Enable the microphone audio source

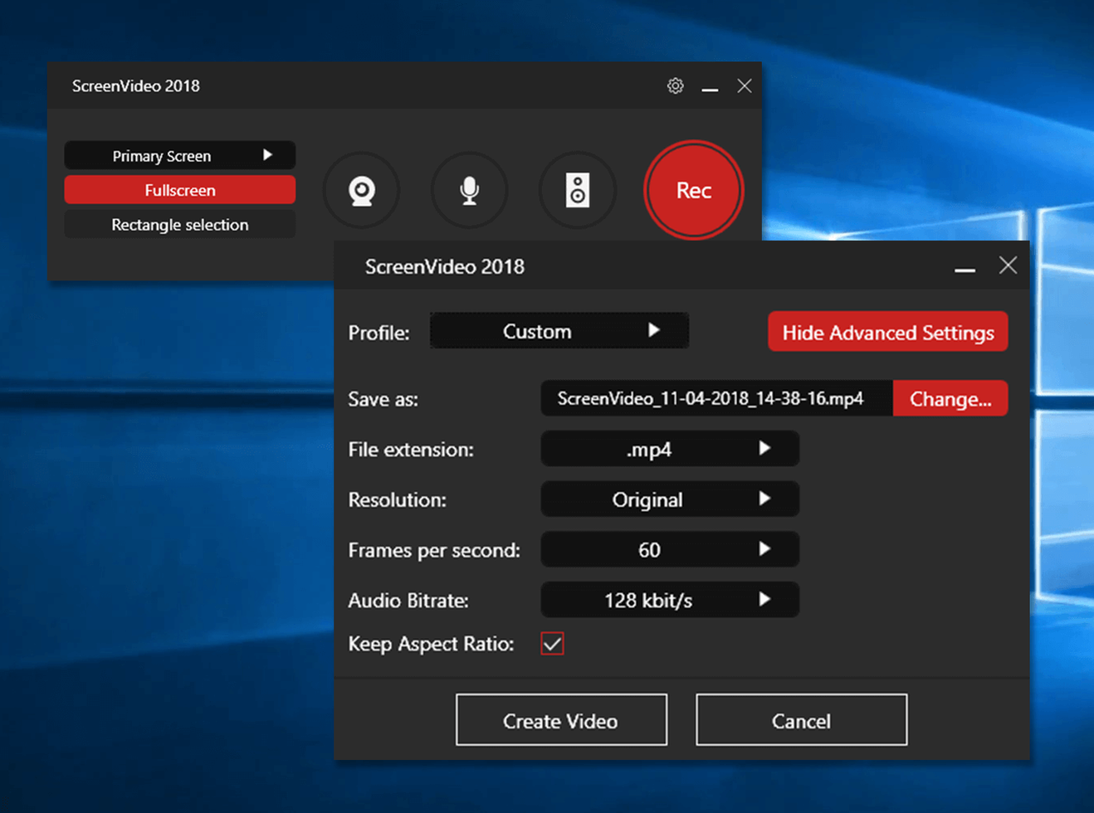469,190
